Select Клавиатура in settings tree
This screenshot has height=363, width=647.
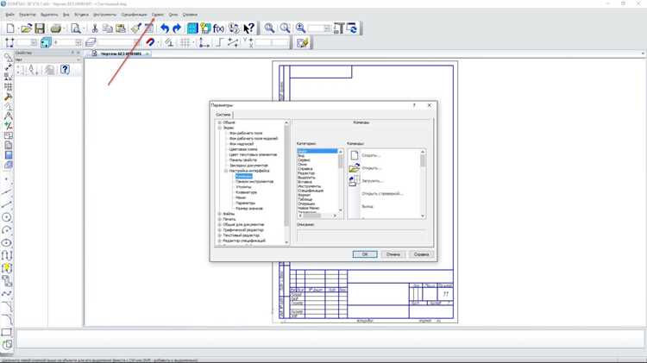pos(246,192)
